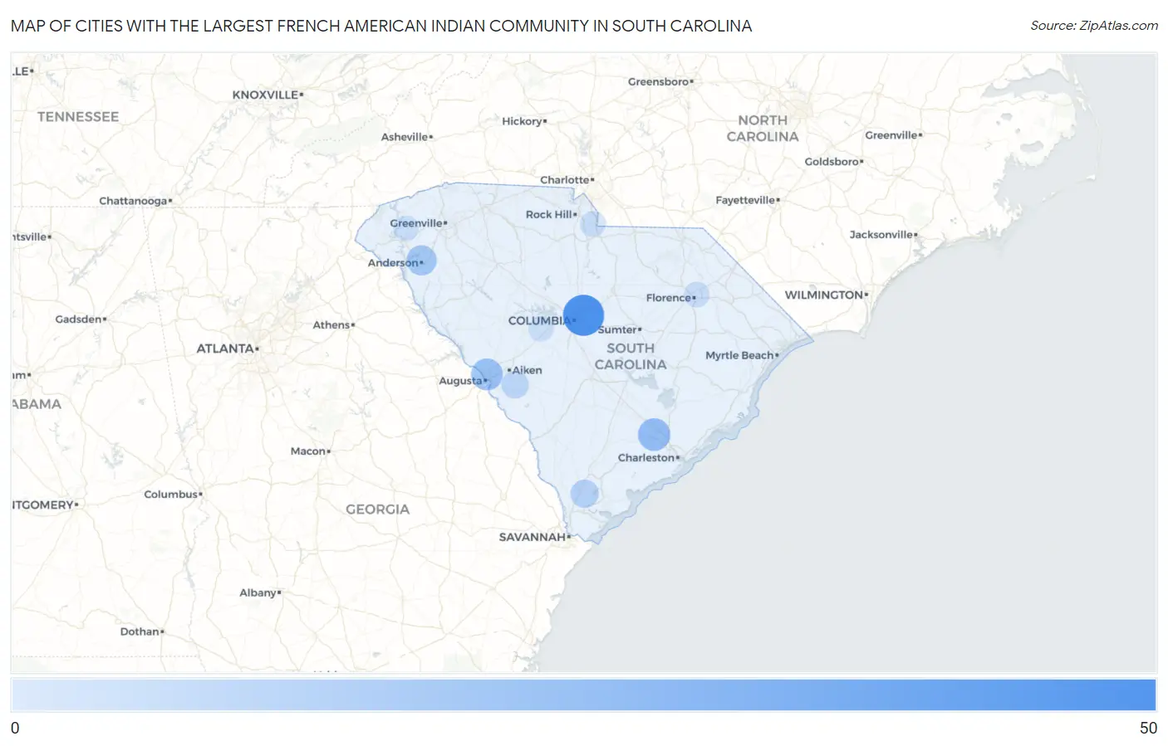Viewport: 1168px width, 746px height.
Task: Click the bubble near Rock Hill
Action: pyautogui.click(x=592, y=224)
